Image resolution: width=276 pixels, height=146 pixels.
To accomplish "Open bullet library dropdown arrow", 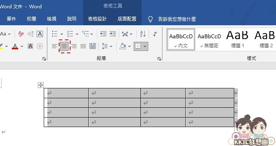I will point(62,34).
